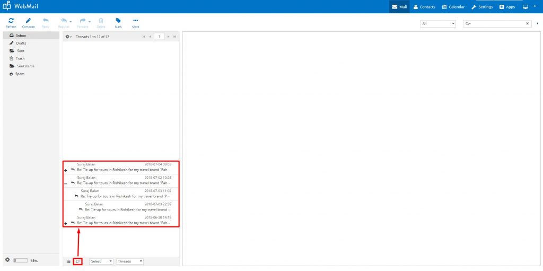Expand the thread dated 2018-07-04 09:03
The width and height of the screenshot is (543, 271).
(65, 170)
